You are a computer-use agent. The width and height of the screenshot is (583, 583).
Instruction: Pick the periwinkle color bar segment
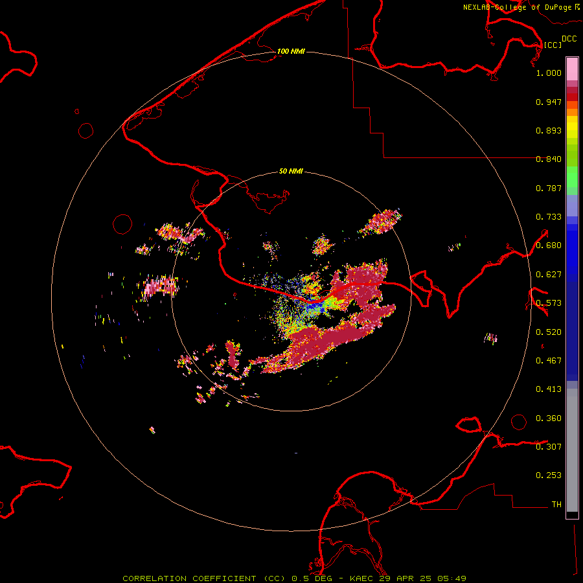572,205
